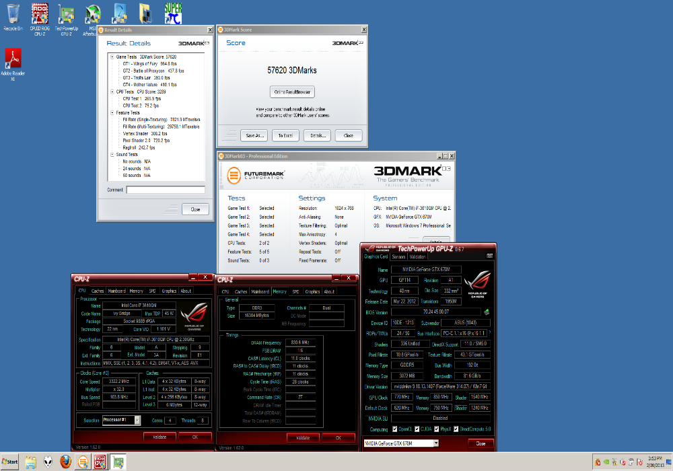673x471 pixels.
Task: Switch to Sensors tab in GPU-Z
Action: [x=398, y=256]
